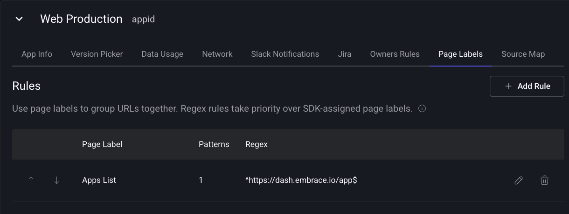569x214 pixels.
Task: Click the Add Rule button
Action: [527, 86]
